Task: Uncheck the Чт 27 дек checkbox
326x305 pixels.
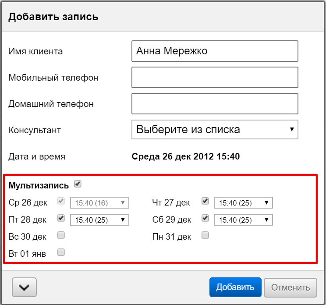Action: pyautogui.click(x=205, y=201)
